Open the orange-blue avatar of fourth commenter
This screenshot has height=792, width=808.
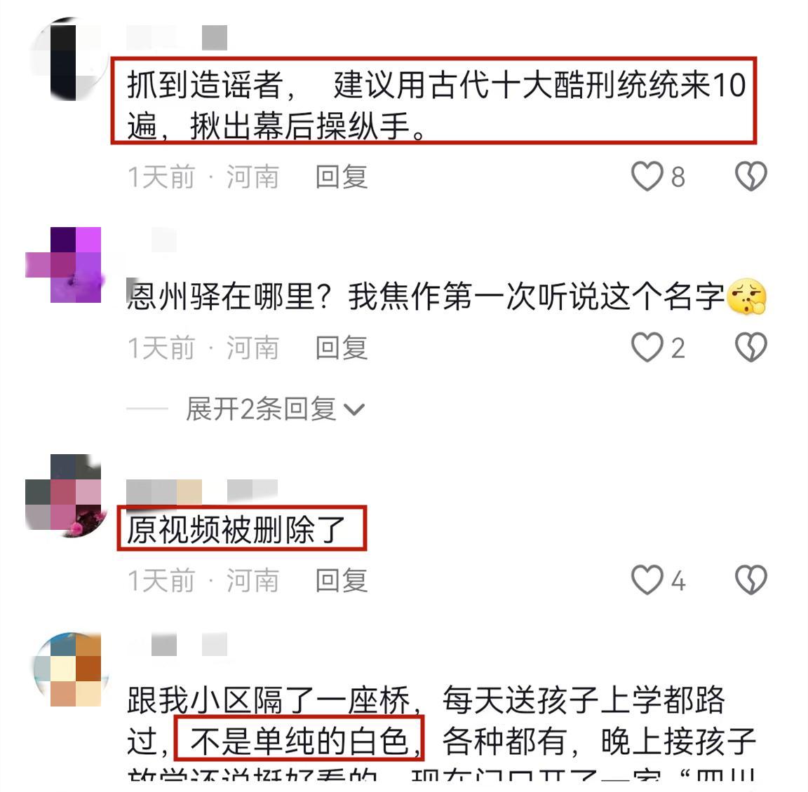click(69, 669)
